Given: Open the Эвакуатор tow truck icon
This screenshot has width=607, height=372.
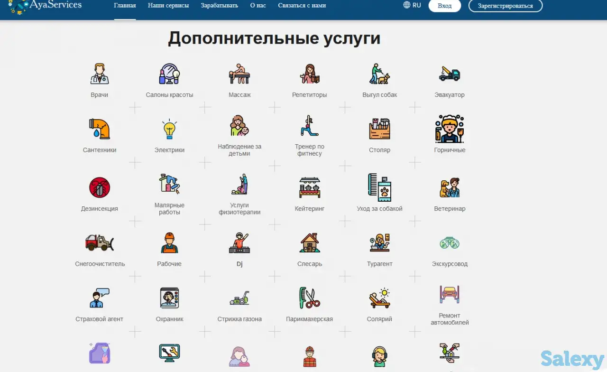Looking at the screenshot, I should [450, 74].
